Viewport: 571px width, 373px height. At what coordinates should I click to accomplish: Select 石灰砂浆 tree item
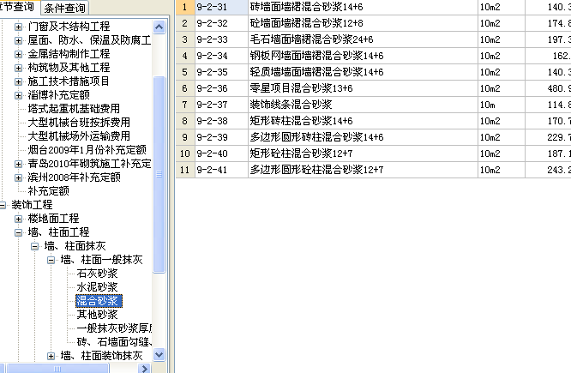click(97, 274)
